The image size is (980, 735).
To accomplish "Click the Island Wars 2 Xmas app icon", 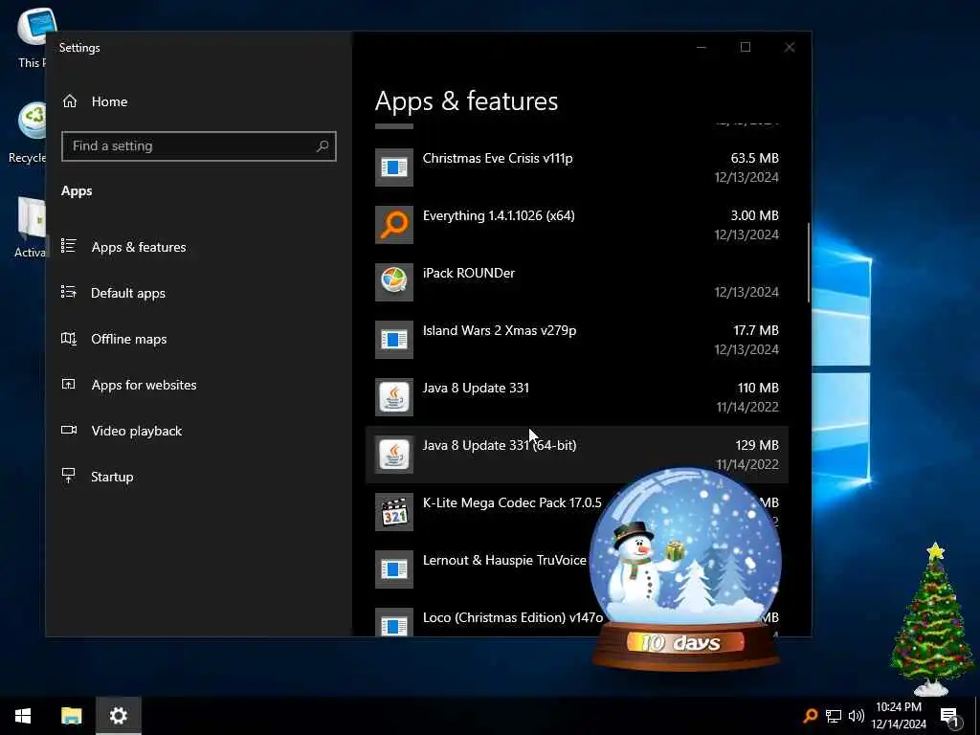I will [x=393, y=340].
